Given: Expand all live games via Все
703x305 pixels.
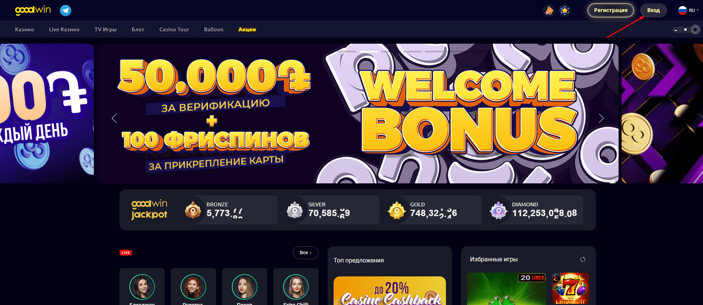Looking at the screenshot, I should coord(306,253).
